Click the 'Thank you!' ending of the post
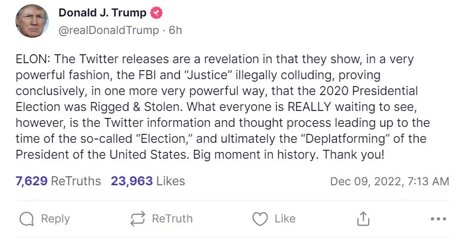466x241 pixels. tap(354, 154)
